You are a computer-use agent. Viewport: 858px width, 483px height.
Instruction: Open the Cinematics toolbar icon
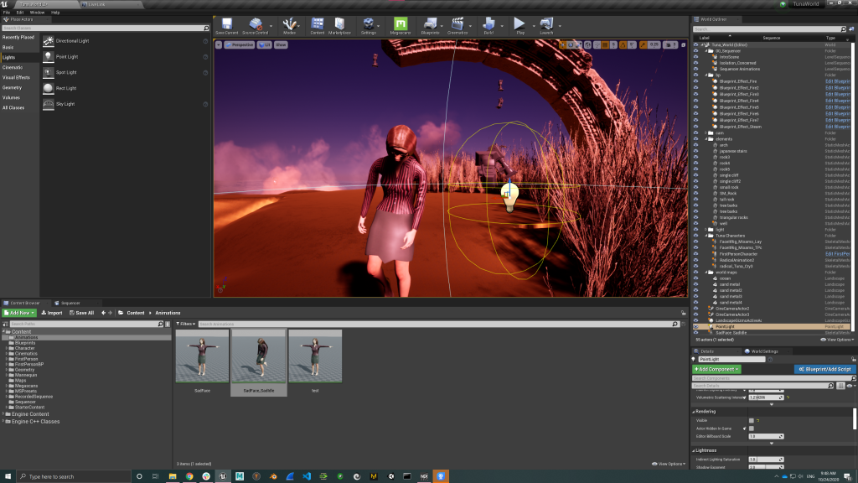[x=457, y=24]
